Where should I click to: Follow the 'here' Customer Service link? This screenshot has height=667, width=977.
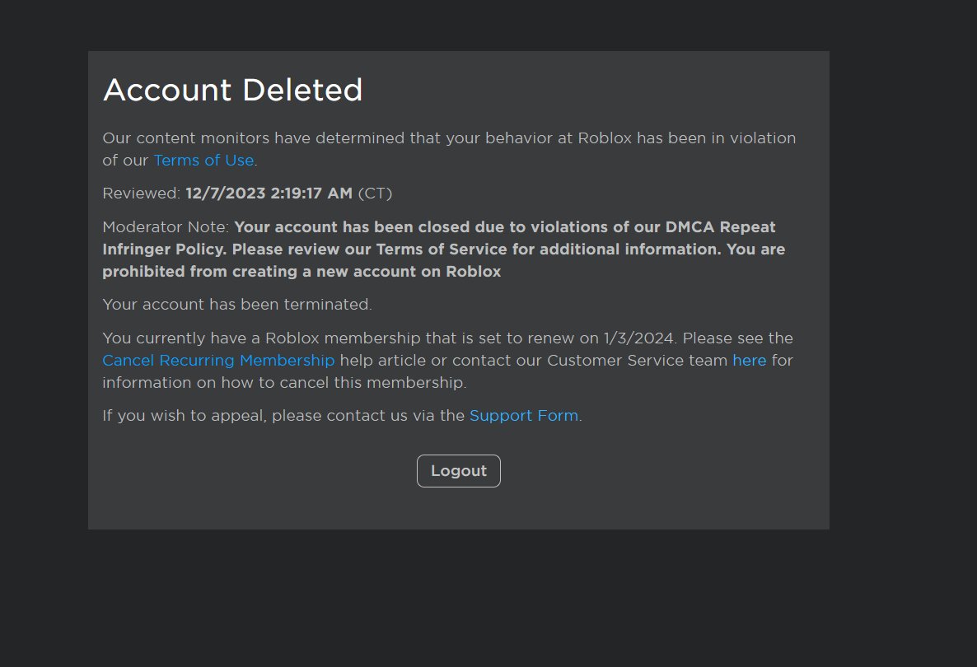[x=749, y=360]
